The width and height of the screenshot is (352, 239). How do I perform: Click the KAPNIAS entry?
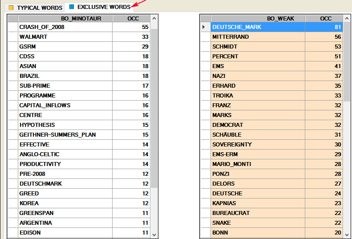[x=272, y=203]
